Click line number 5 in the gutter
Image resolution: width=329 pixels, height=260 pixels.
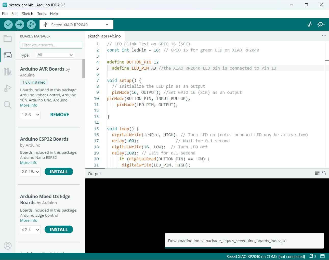[x=97, y=68]
